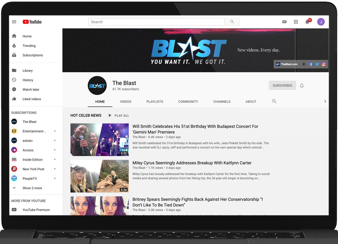This screenshot has height=244, width=338.
Task: Open the Britney Spears video thumbnail
Action: pyautogui.click(x=100, y=206)
